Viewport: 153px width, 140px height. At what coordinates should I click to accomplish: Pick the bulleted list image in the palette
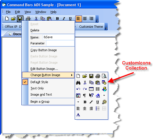97,108
